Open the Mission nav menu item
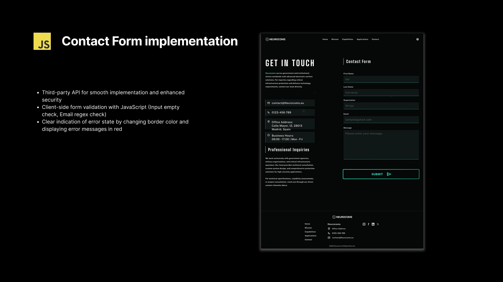Image resolution: width=503 pixels, height=282 pixels. (x=335, y=39)
